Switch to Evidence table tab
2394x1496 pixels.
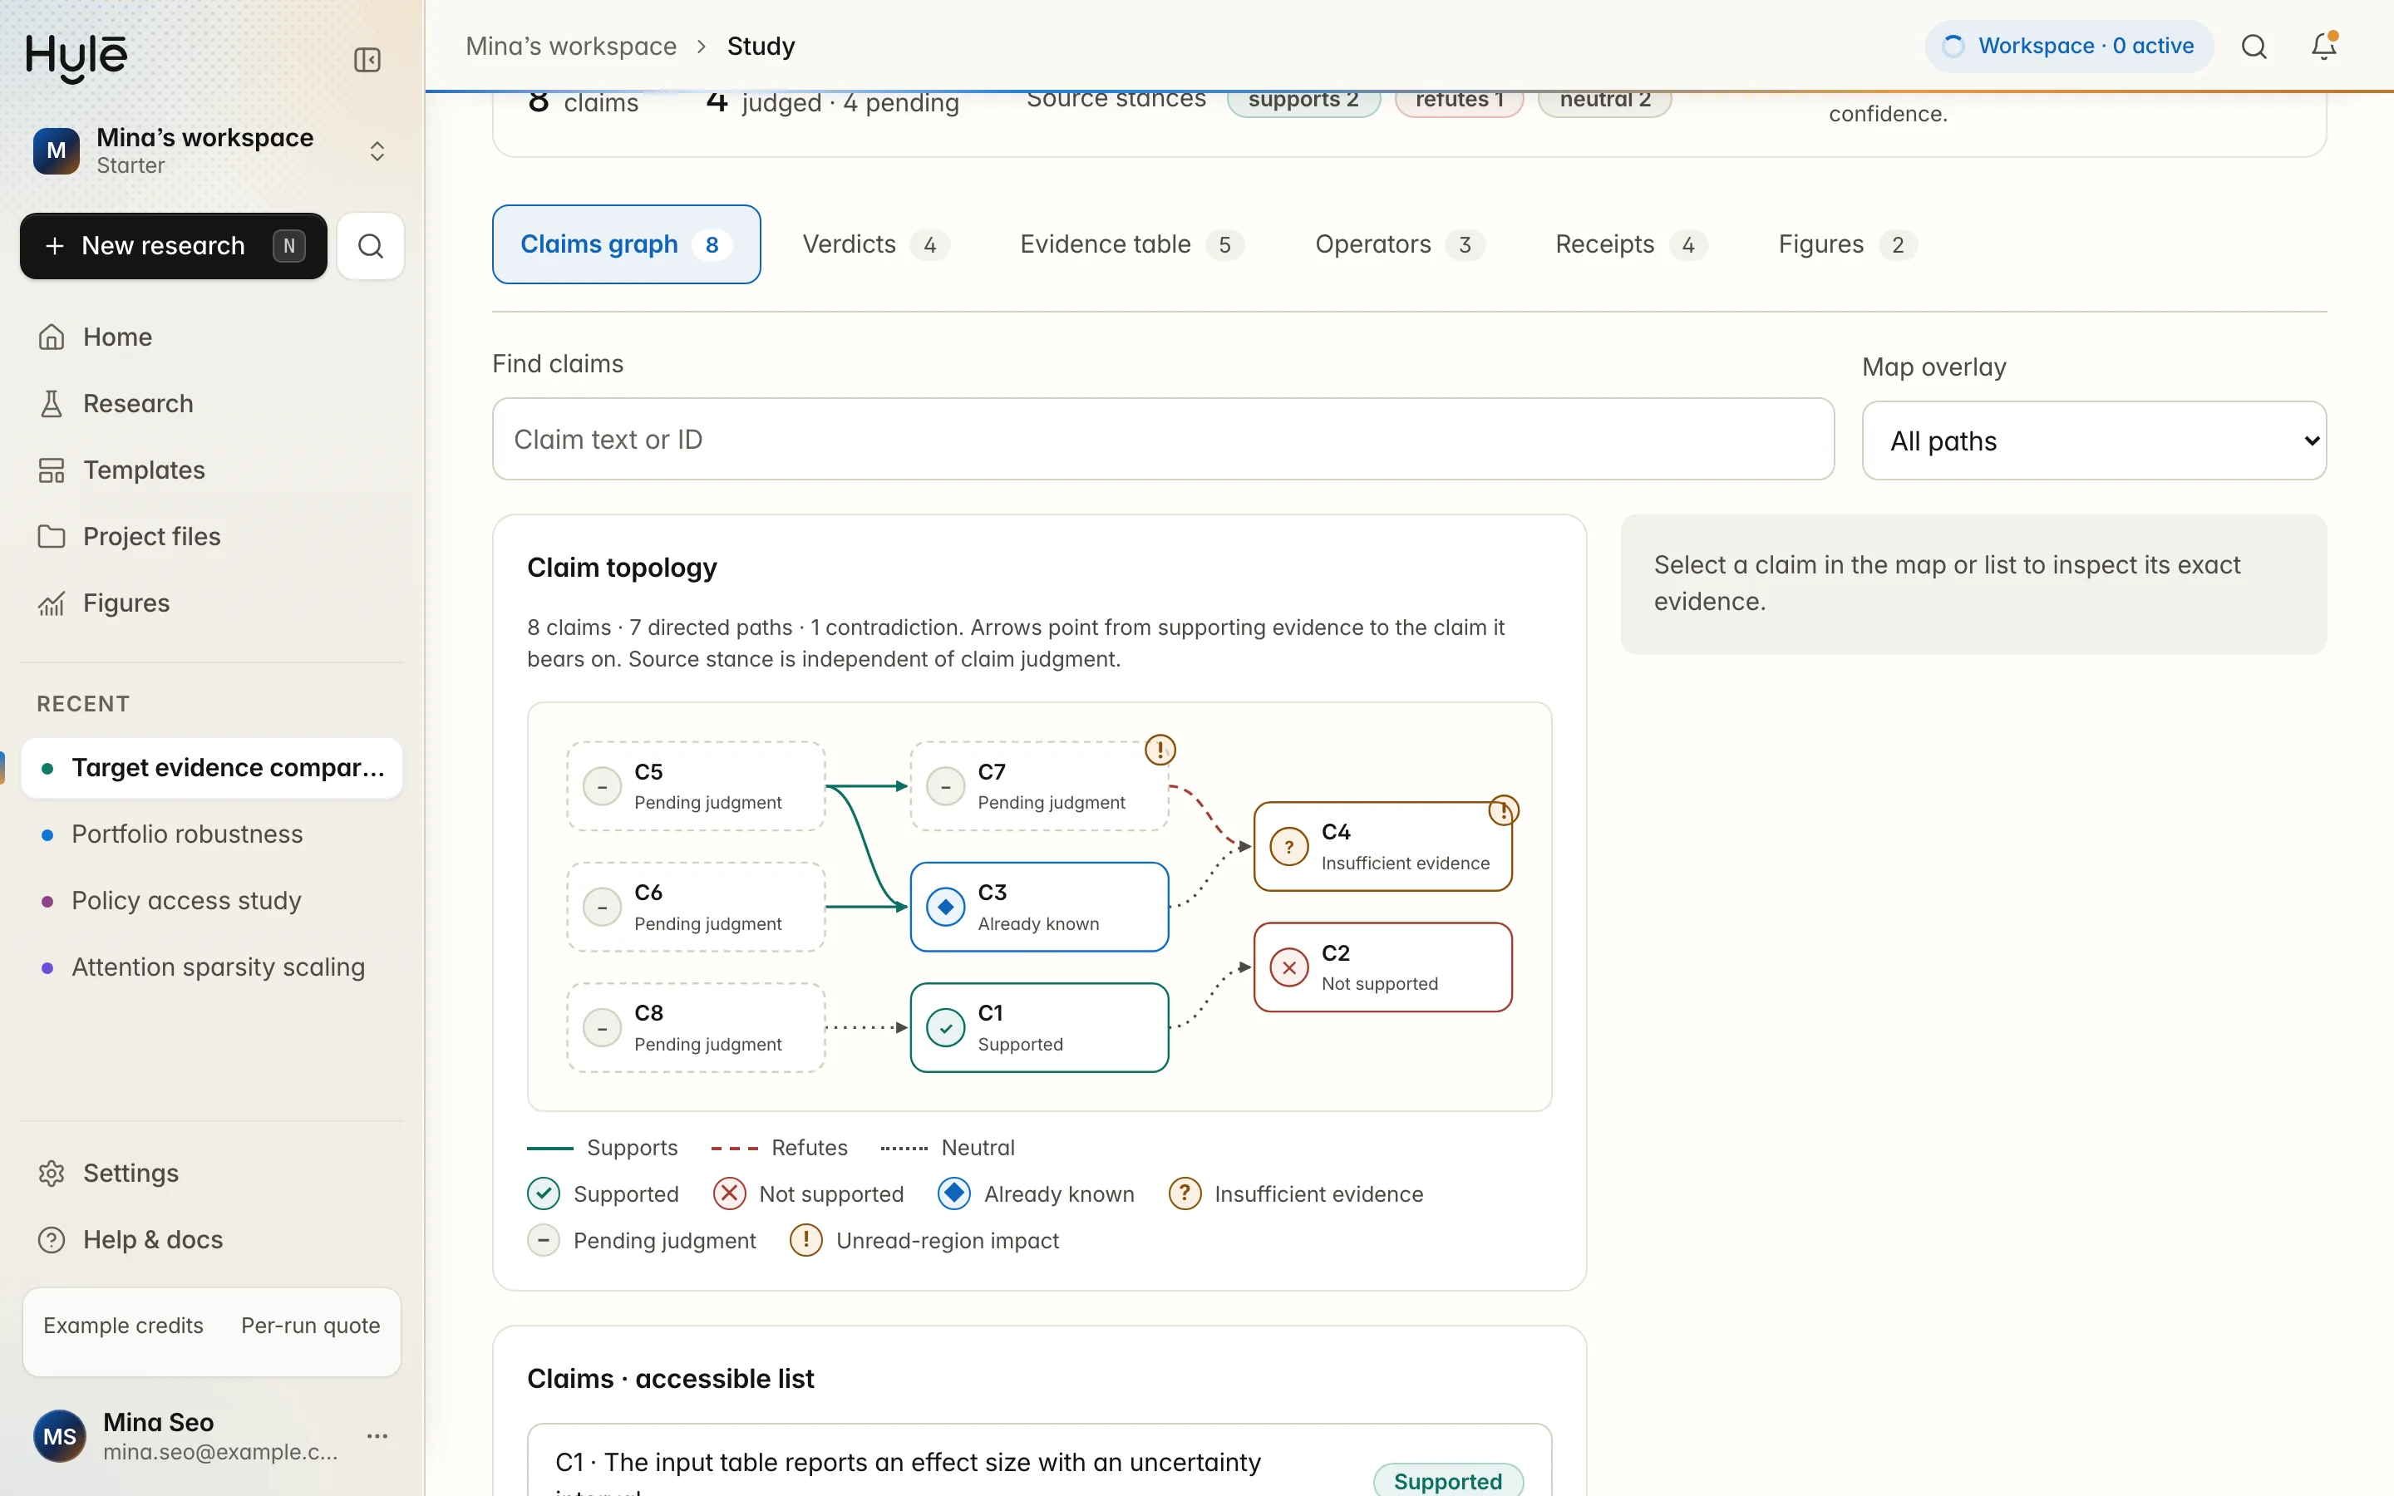[1131, 244]
